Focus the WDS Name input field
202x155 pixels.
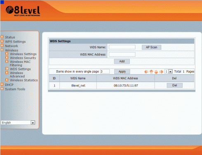pos(122,47)
